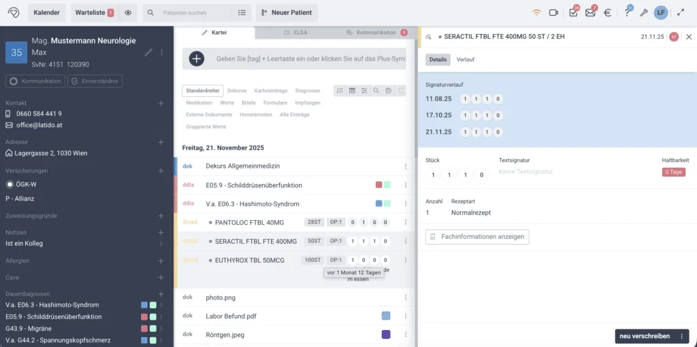Refresh the Kartei with reload icon
The width and height of the screenshot is (697, 347).
[400, 90]
